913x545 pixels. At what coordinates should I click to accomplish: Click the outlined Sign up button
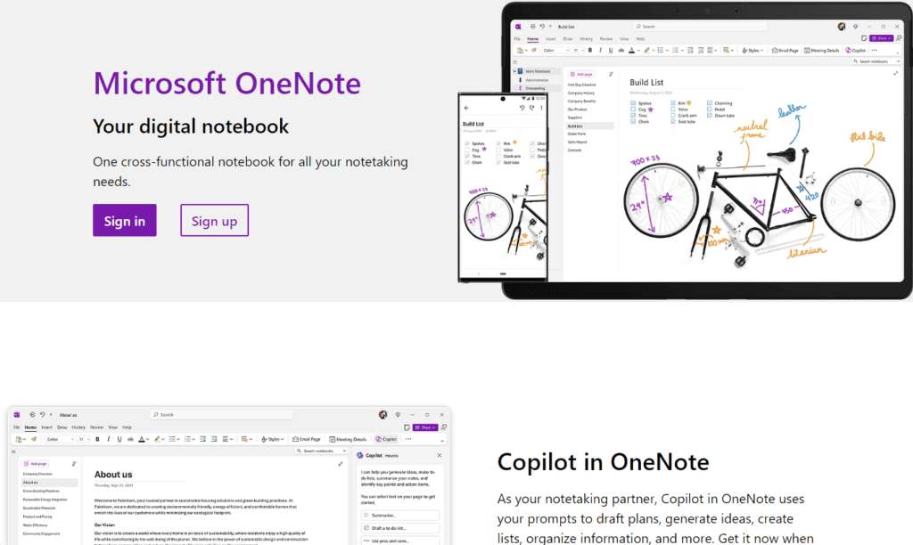coord(214,220)
